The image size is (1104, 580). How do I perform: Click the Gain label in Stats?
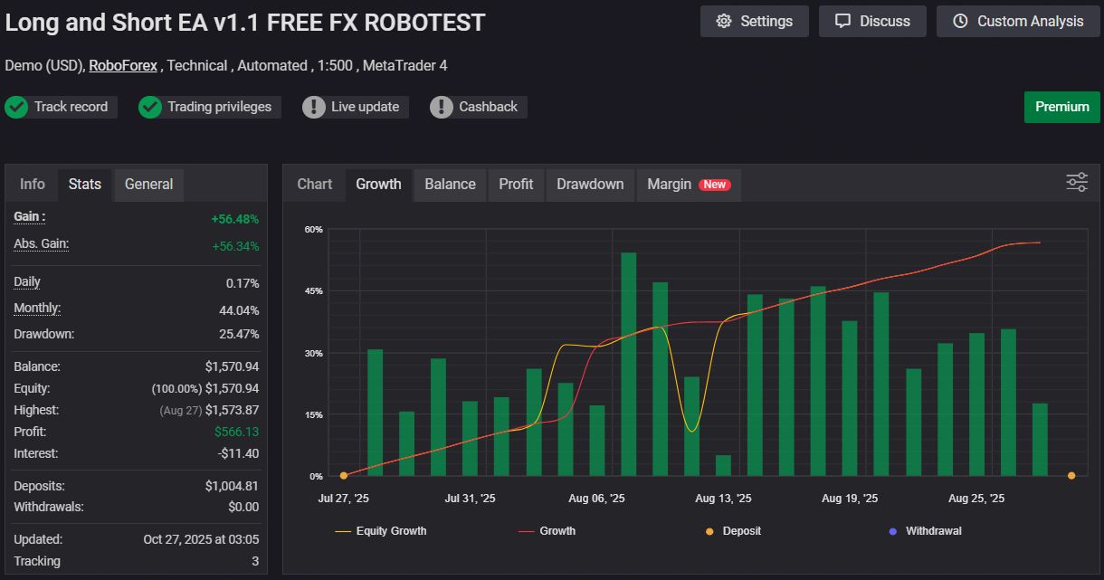coord(30,217)
